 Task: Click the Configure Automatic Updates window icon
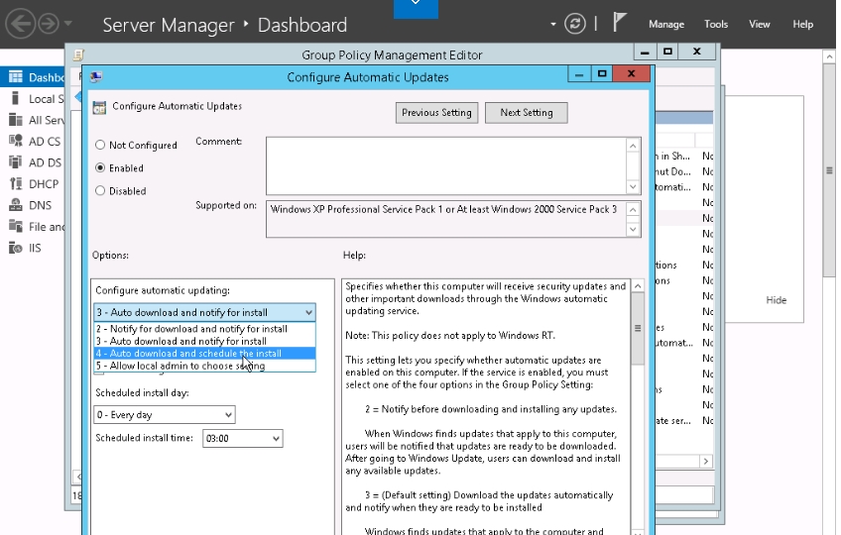pos(96,76)
